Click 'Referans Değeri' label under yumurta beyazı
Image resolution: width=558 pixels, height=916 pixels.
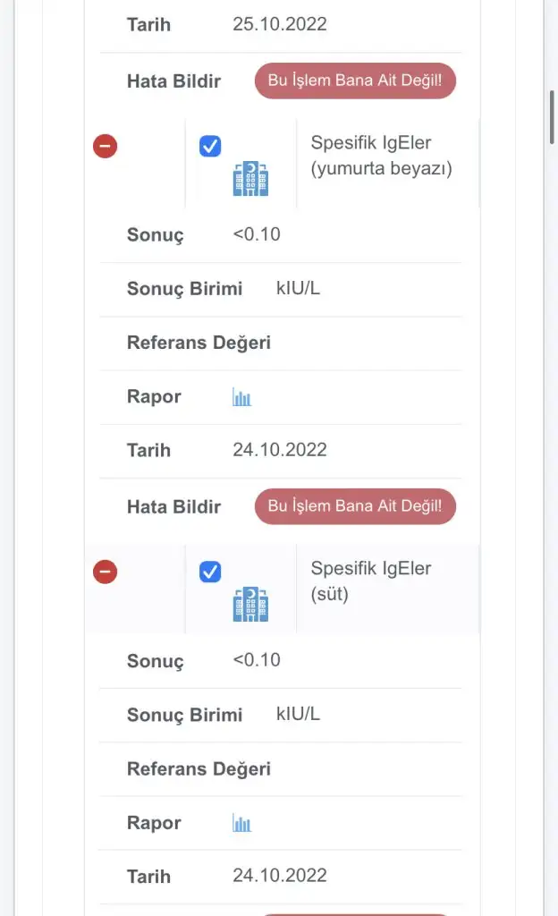tap(199, 343)
